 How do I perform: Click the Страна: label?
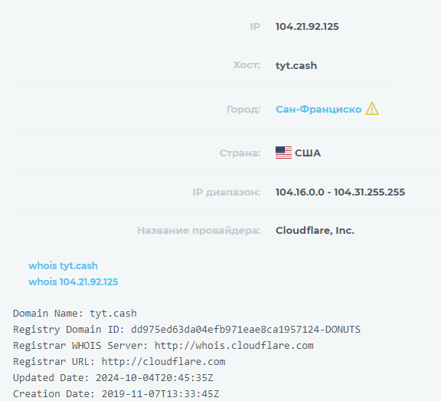coord(240,153)
